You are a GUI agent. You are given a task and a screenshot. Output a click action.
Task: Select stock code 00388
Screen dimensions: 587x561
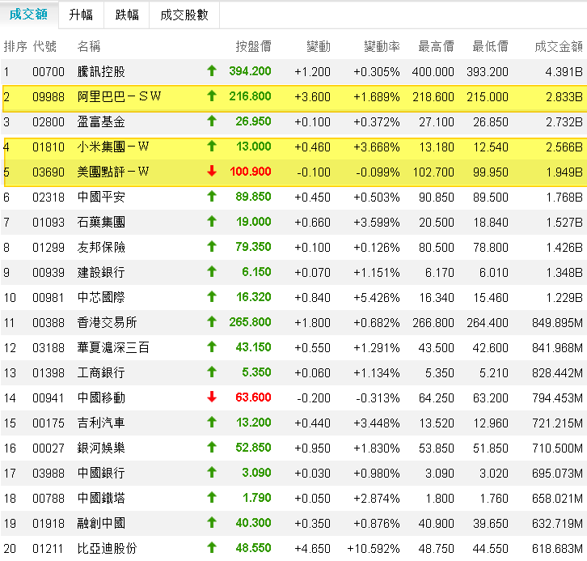pyautogui.click(x=49, y=323)
